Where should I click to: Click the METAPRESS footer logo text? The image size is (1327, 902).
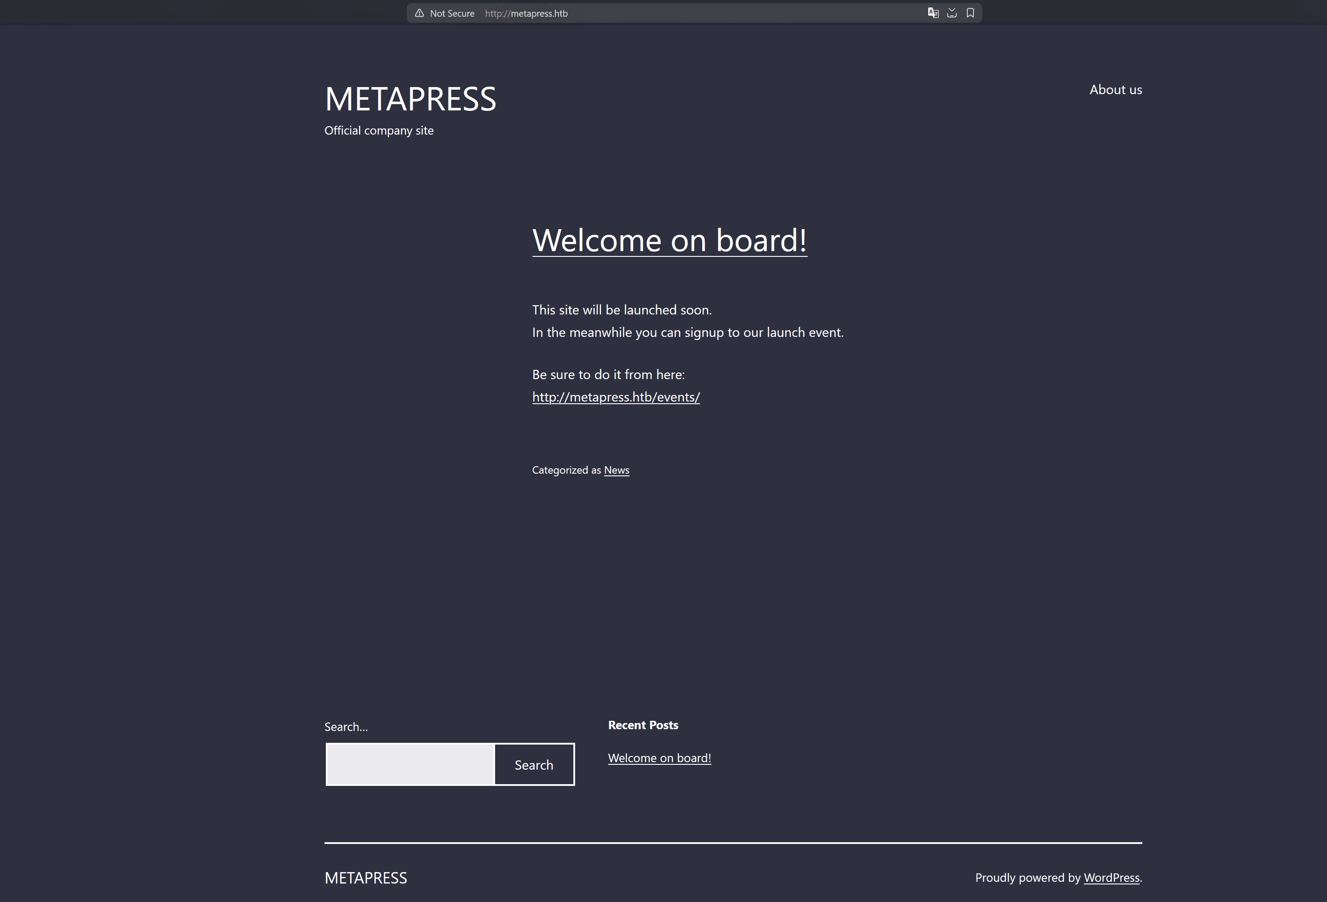click(365, 877)
